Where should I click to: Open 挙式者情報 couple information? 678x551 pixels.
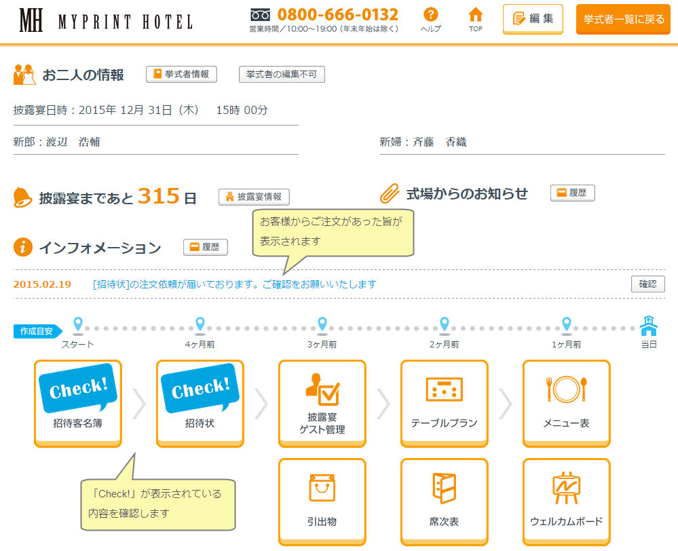tap(181, 75)
